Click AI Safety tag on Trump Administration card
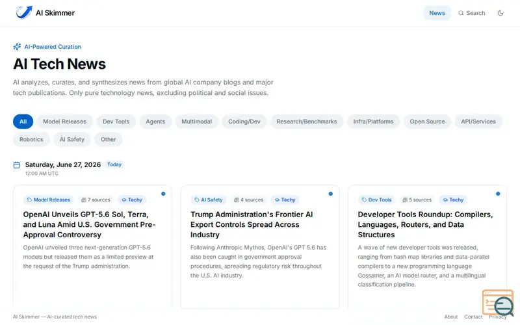The image size is (520, 325). (x=209, y=200)
